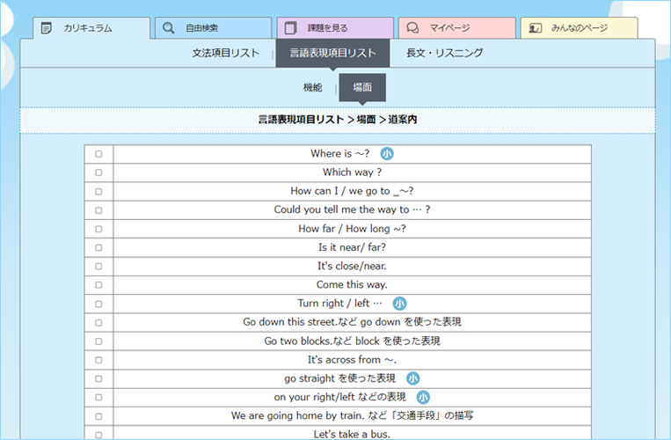Open the 課題を見る tab
Image resolution: width=671 pixels, height=440 pixels.
coord(335,28)
